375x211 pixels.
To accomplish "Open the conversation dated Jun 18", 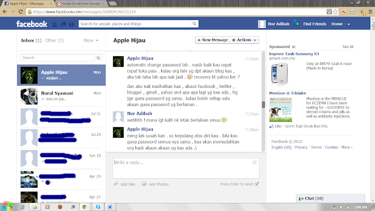I will 61,158.
